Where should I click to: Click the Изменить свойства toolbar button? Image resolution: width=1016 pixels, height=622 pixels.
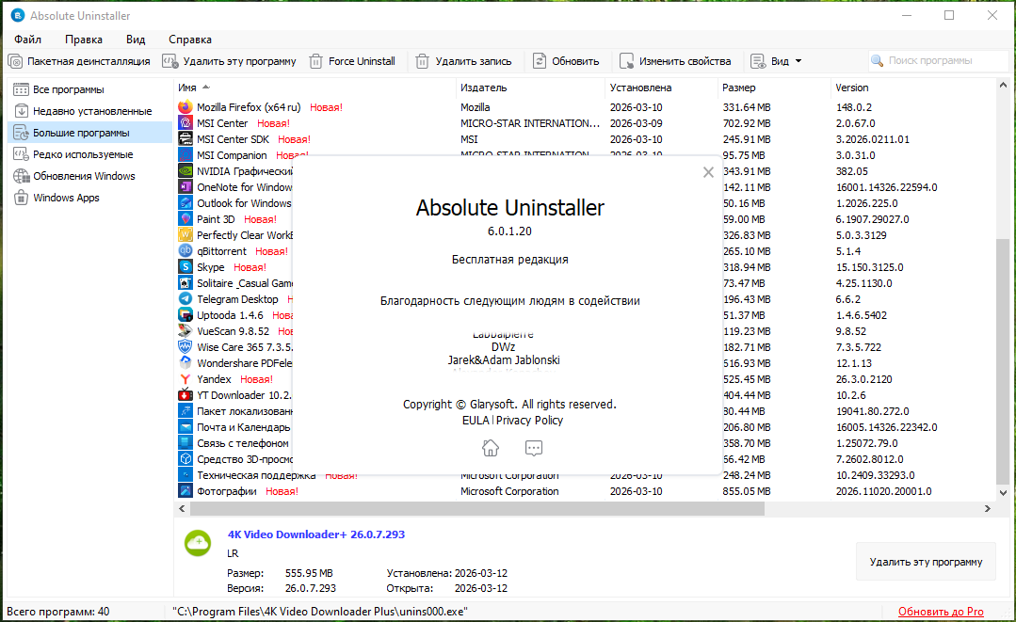pyautogui.click(x=674, y=61)
